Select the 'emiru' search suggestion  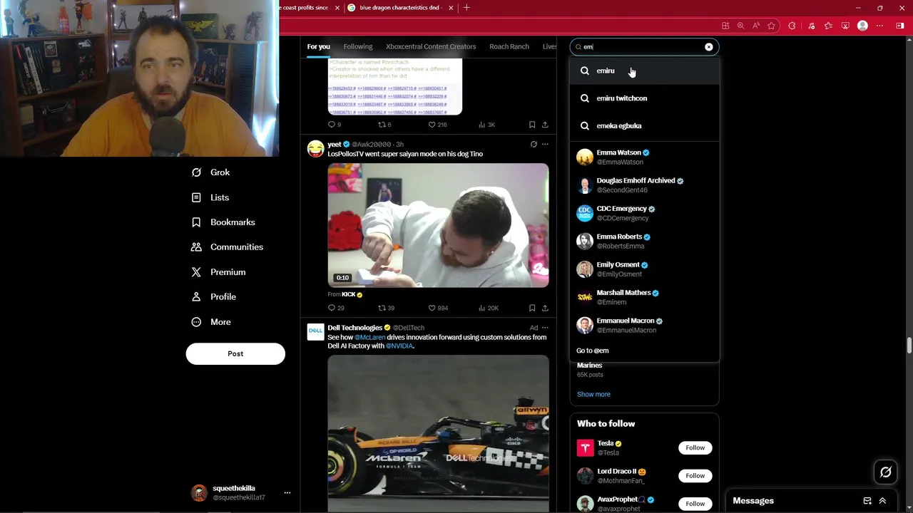pos(644,71)
